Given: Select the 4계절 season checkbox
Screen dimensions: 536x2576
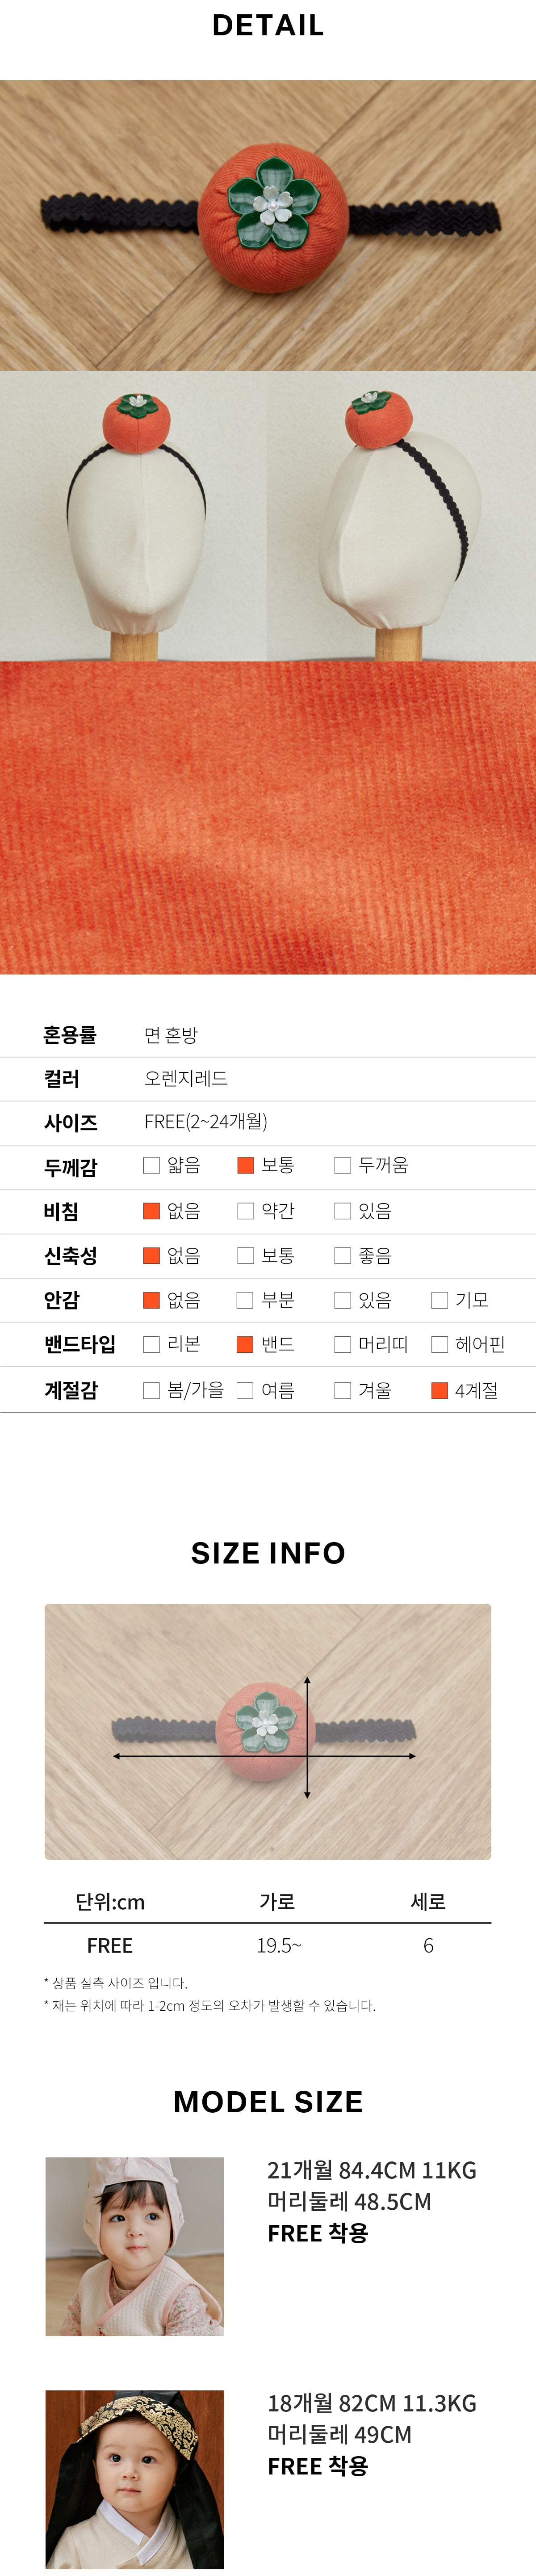Looking at the screenshot, I should tap(439, 1390).
